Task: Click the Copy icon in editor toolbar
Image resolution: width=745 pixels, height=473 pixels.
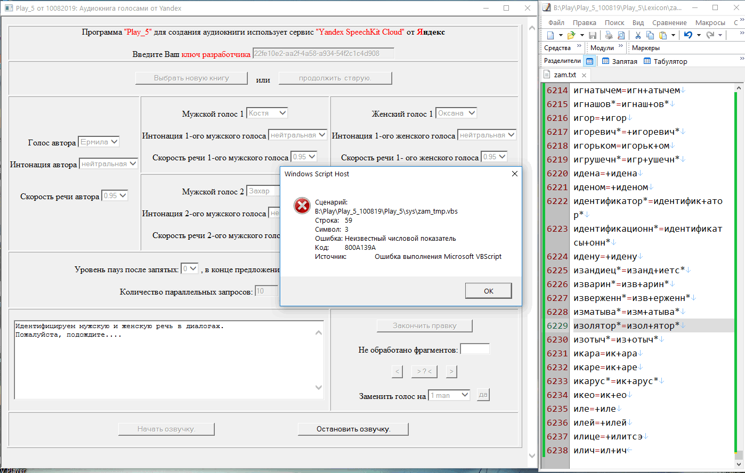Action: (x=650, y=35)
